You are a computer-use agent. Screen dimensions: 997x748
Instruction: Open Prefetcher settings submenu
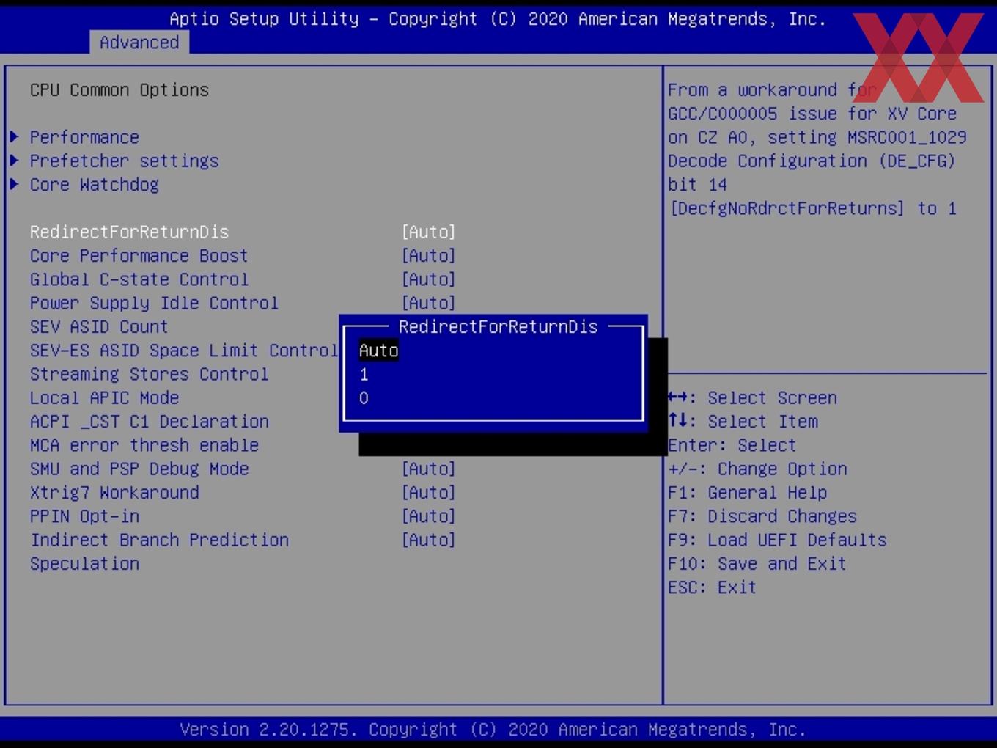[x=124, y=161]
